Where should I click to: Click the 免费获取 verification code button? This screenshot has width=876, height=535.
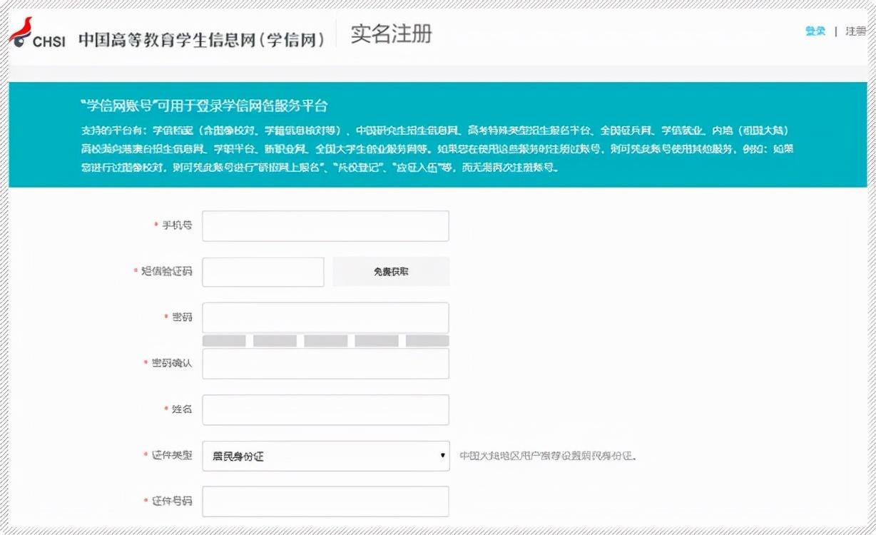click(391, 272)
